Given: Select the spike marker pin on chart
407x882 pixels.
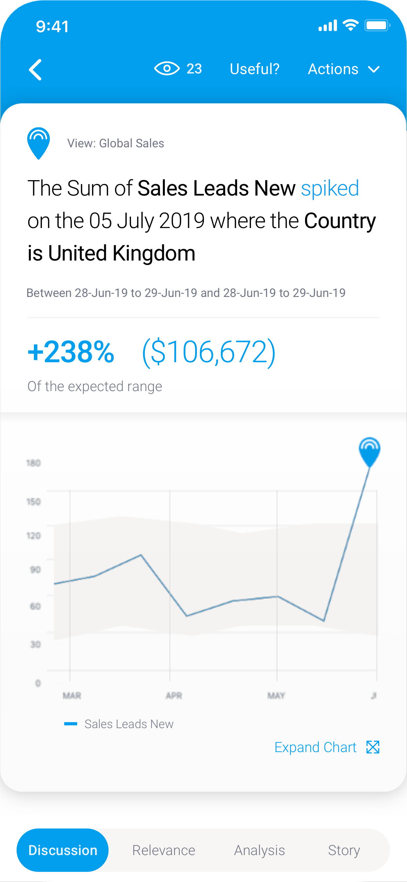Looking at the screenshot, I should pos(369,452).
